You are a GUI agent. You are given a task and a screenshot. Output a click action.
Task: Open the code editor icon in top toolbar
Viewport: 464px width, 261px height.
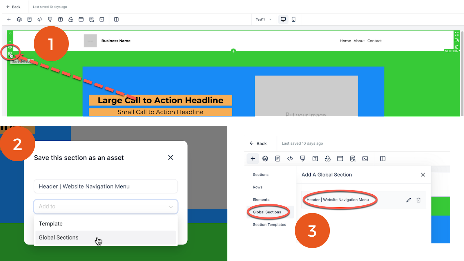click(x=40, y=19)
